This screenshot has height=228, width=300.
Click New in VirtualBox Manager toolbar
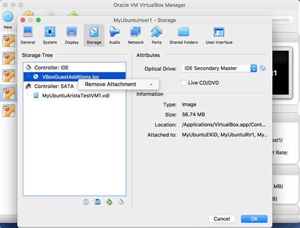(x=8, y=20)
